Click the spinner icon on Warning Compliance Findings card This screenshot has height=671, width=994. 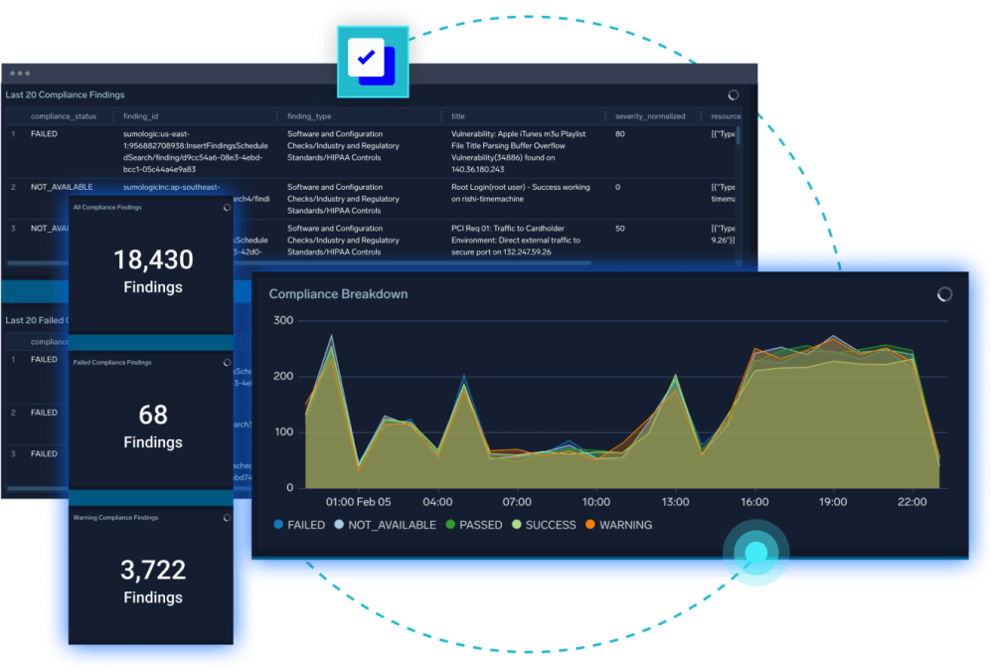(x=227, y=518)
